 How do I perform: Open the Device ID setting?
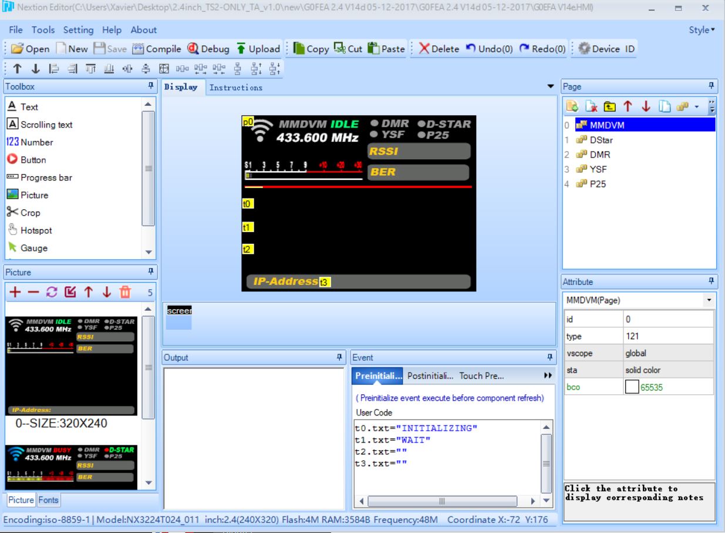pos(606,49)
